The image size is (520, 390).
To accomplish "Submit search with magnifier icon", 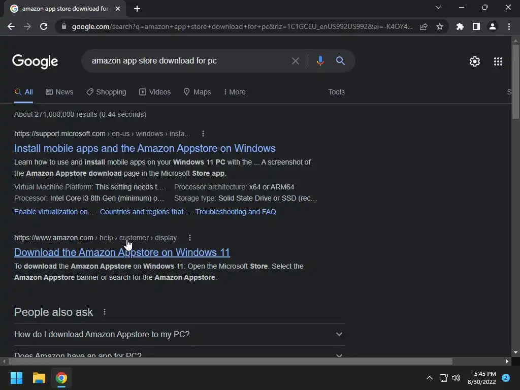I will (x=340, y=61).
